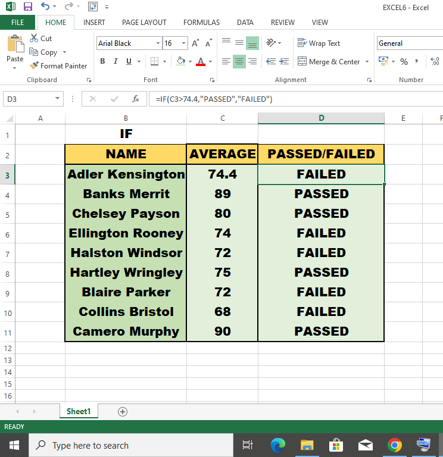The image size is (443, 457).
Task: Switch to the FORMULAS ribbon tab
Action: 201,23
